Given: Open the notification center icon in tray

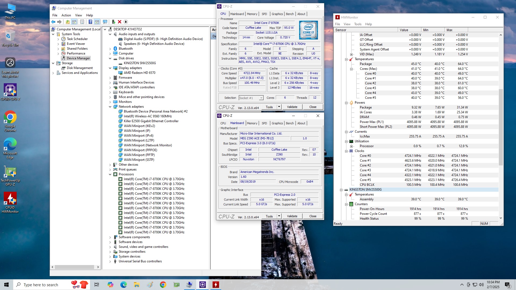Looking at the screenshot, I should click(x=508, y=285).
